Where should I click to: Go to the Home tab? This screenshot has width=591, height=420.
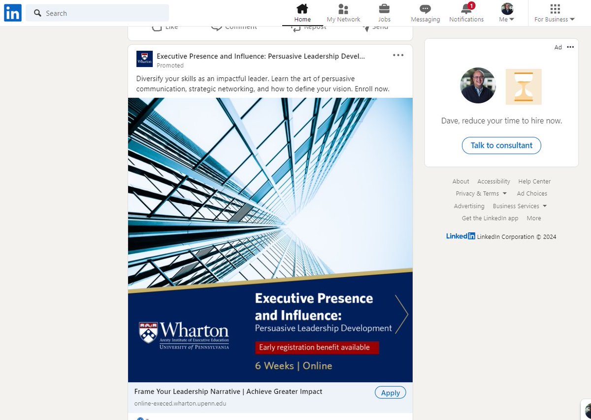coord(302,13)
